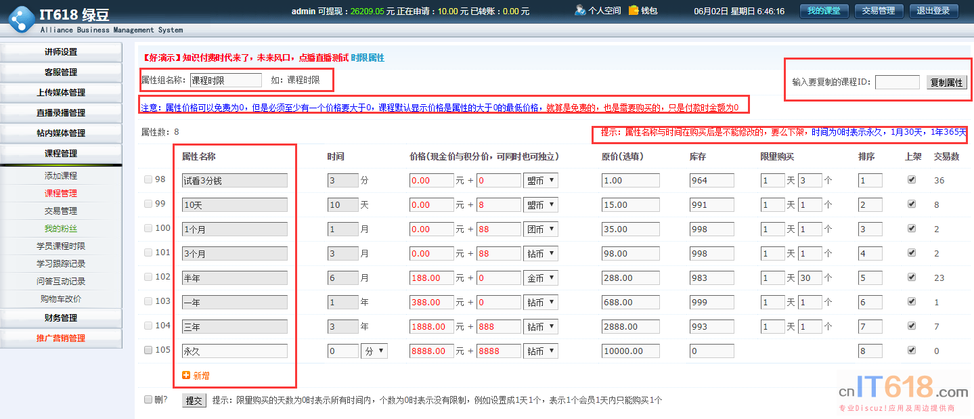Click 我的课堂 header button
The width and height of the screenshot is (974, 419).
coord(824,11)
